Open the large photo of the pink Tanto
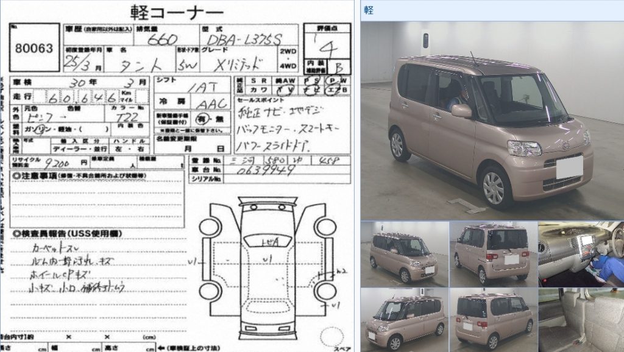Screen dimensions: 624x352 492,121
